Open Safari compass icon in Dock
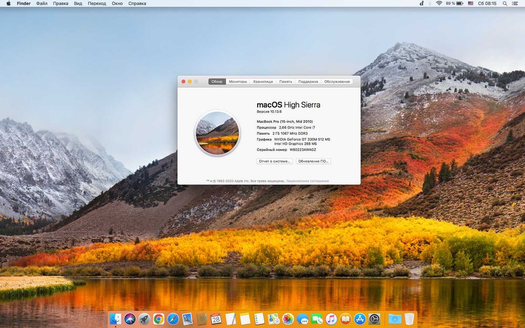Viewport: 525px width, 328px height. [x=173, y=319]
